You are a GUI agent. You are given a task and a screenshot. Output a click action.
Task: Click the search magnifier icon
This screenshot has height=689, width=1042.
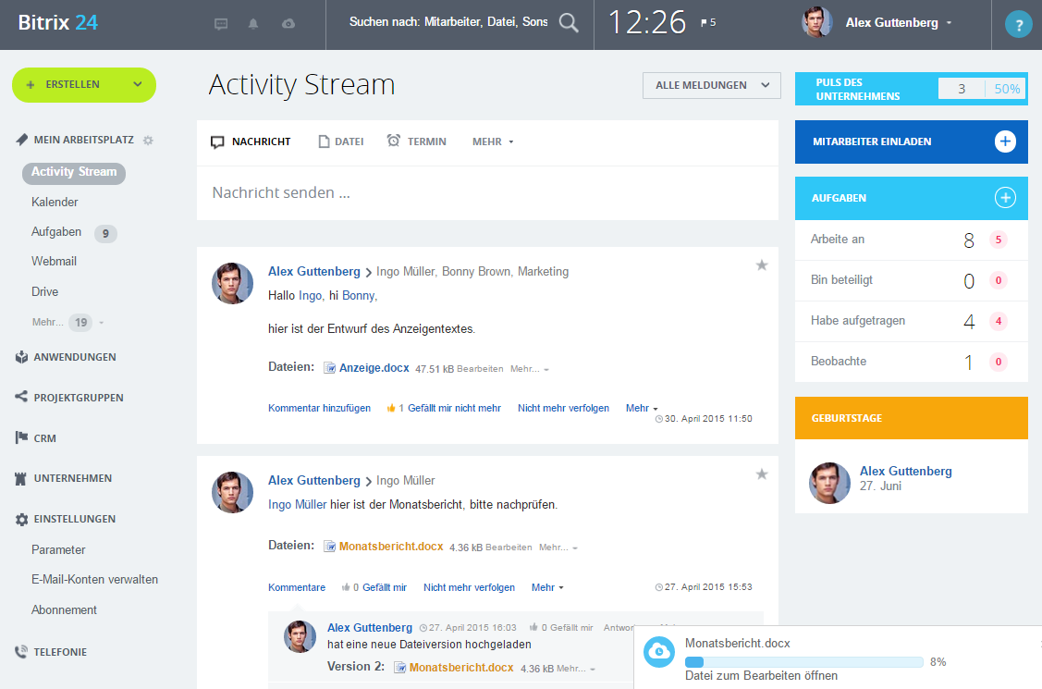coord(568,25)
